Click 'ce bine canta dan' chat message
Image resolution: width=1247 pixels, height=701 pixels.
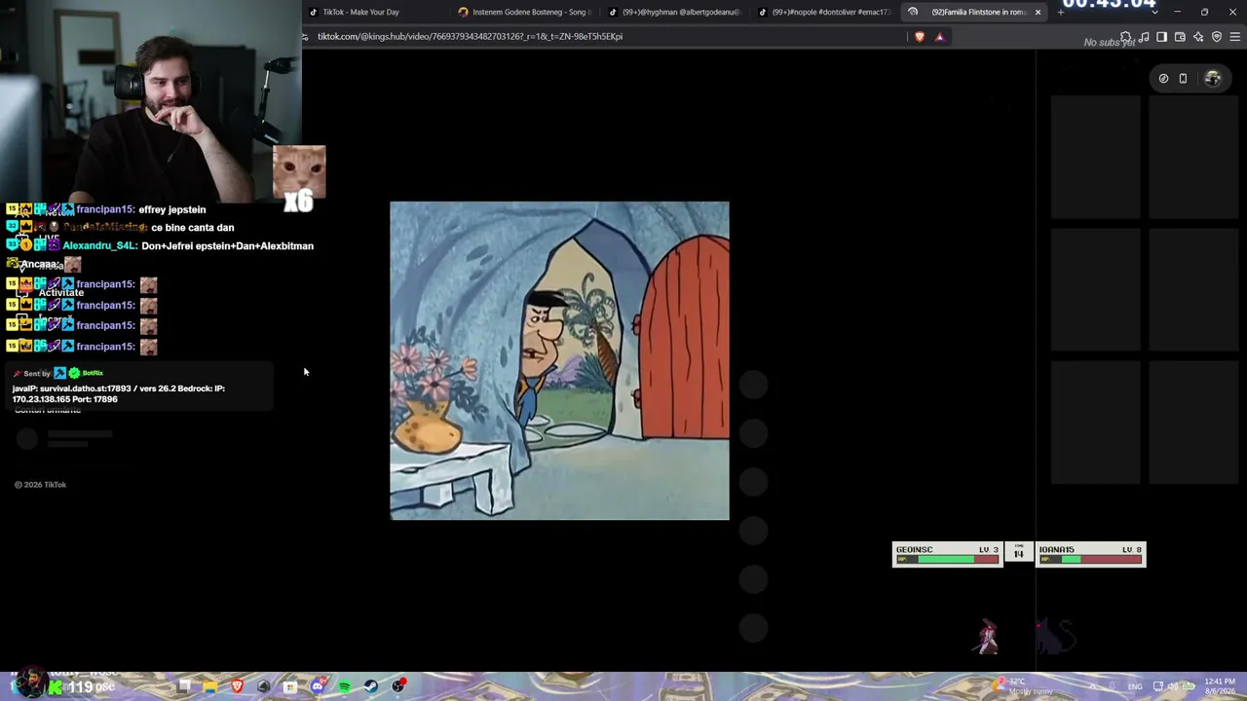(193, 228)
